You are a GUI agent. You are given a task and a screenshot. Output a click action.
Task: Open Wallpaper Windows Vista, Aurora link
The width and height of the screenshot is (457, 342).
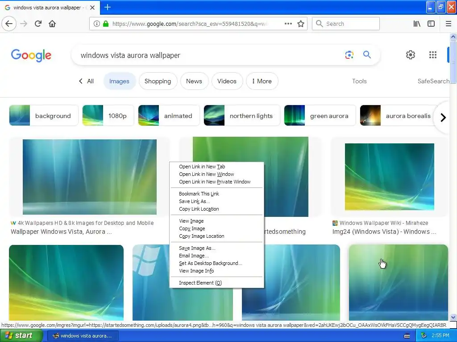click(61, 232)
